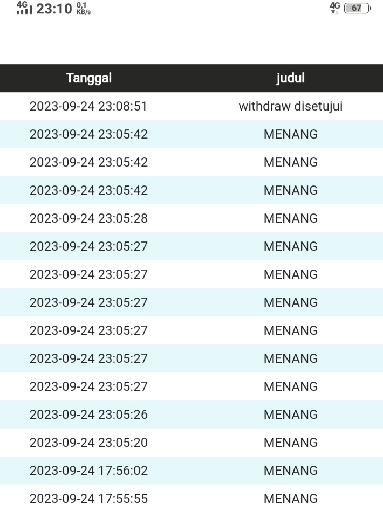383x511 pixels.
Task: Tap the battery level 67 indicator
Action: tap(358, 8)
